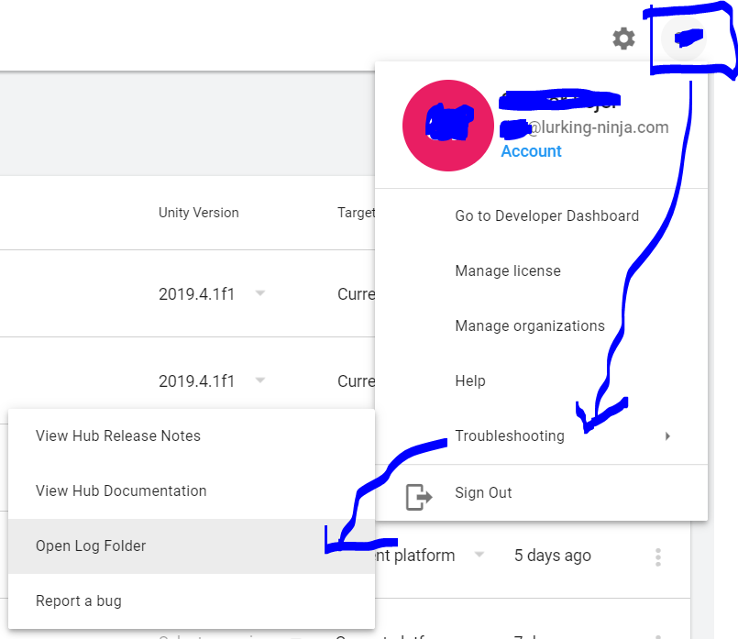Open the three-dot menu for the project row
The height and width of the screenshot is (639, 738).
click(x=657, y=556)
